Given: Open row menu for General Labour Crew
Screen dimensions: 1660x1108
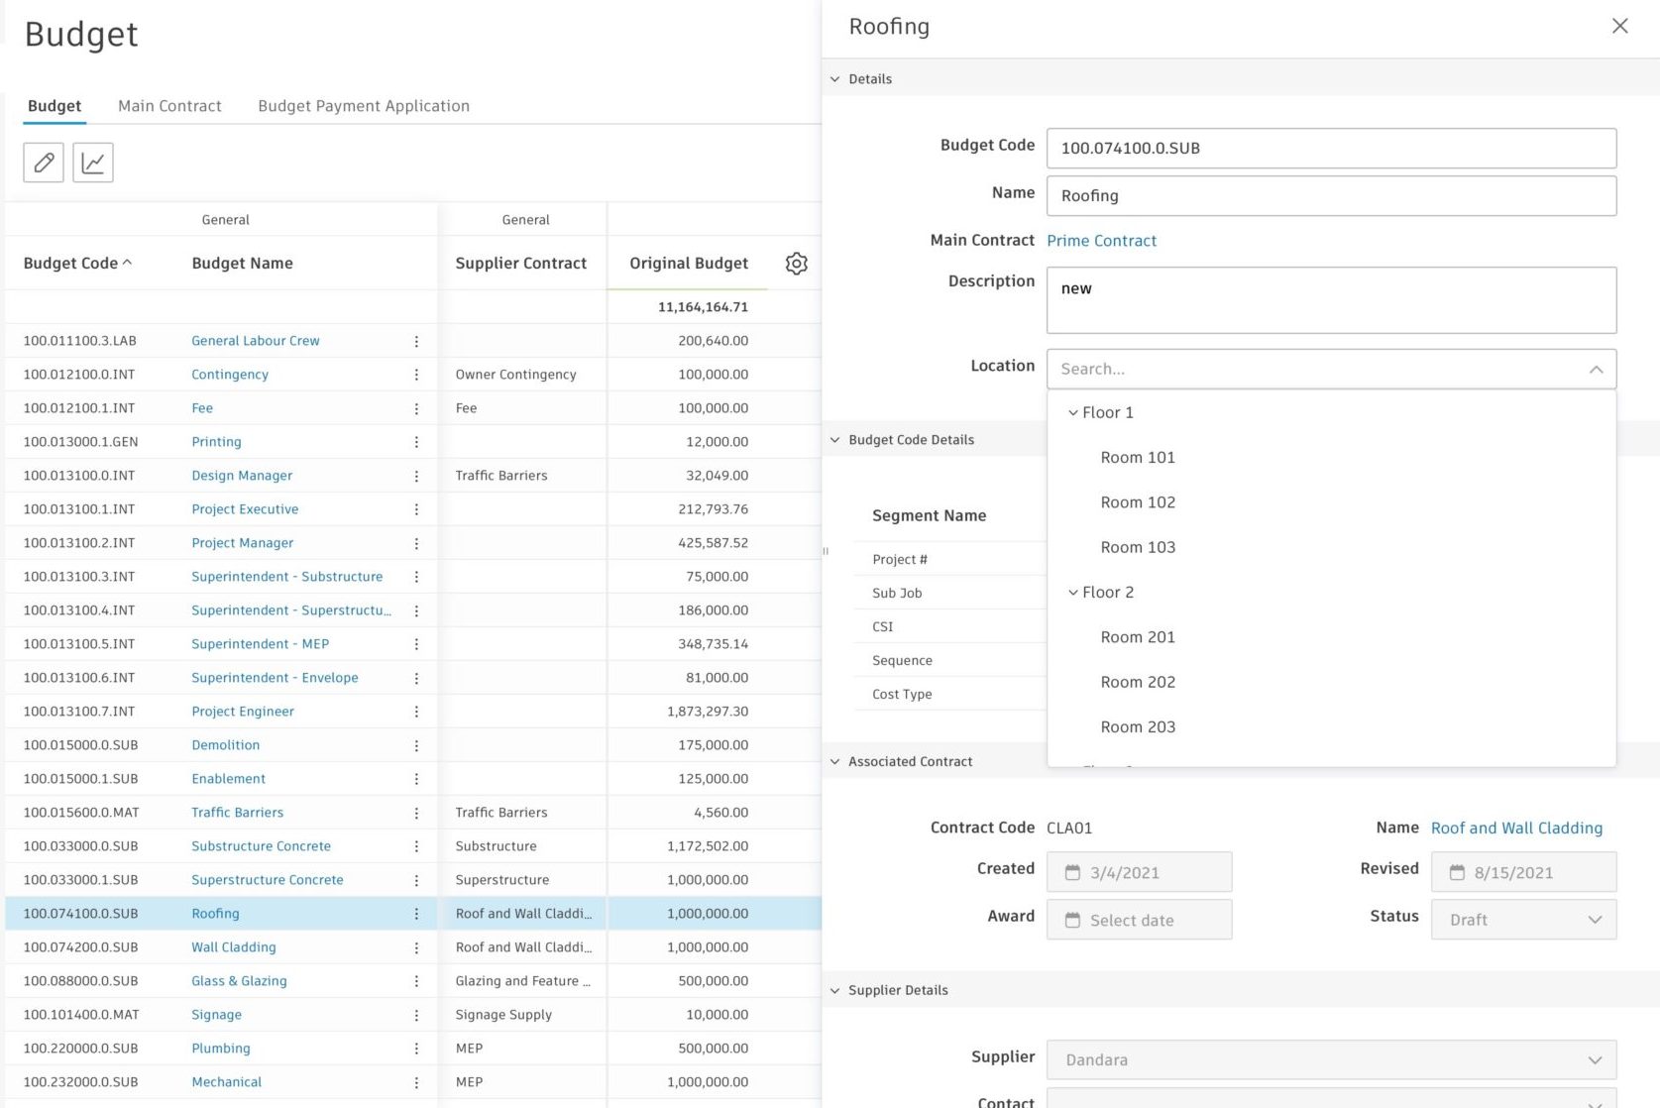Looking at the screenshot, I should (416, 341).
